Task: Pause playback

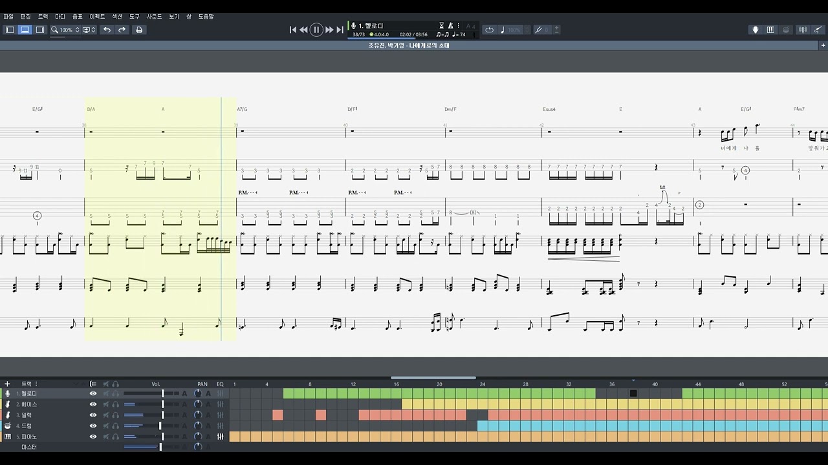Action: (316, 30)
